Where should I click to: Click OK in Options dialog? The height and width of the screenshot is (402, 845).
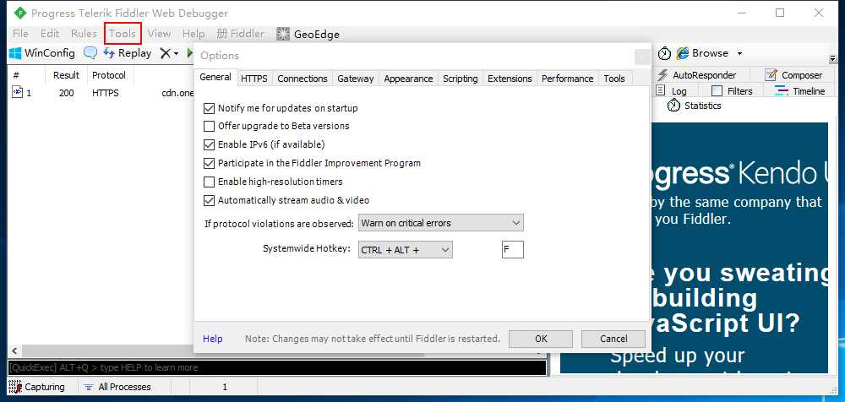click(541, 339)
